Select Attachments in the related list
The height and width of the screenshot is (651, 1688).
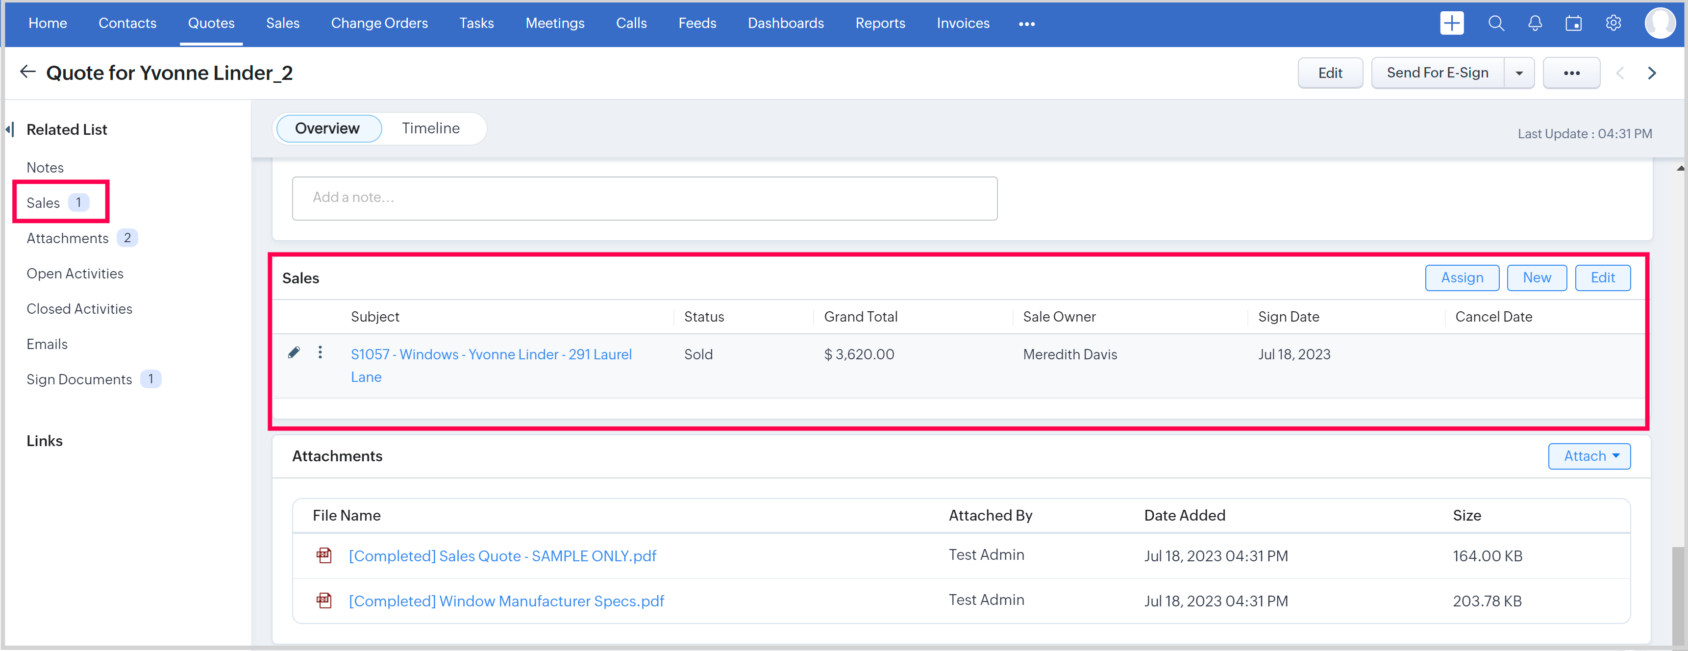68,238
